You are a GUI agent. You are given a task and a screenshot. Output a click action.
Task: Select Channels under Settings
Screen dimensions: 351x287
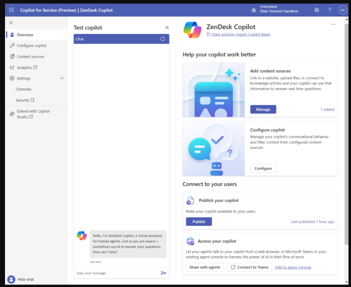24,89
